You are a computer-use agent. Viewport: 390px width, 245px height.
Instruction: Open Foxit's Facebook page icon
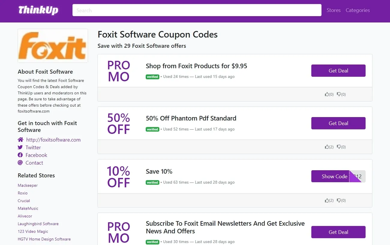click(x=20, y=155)
